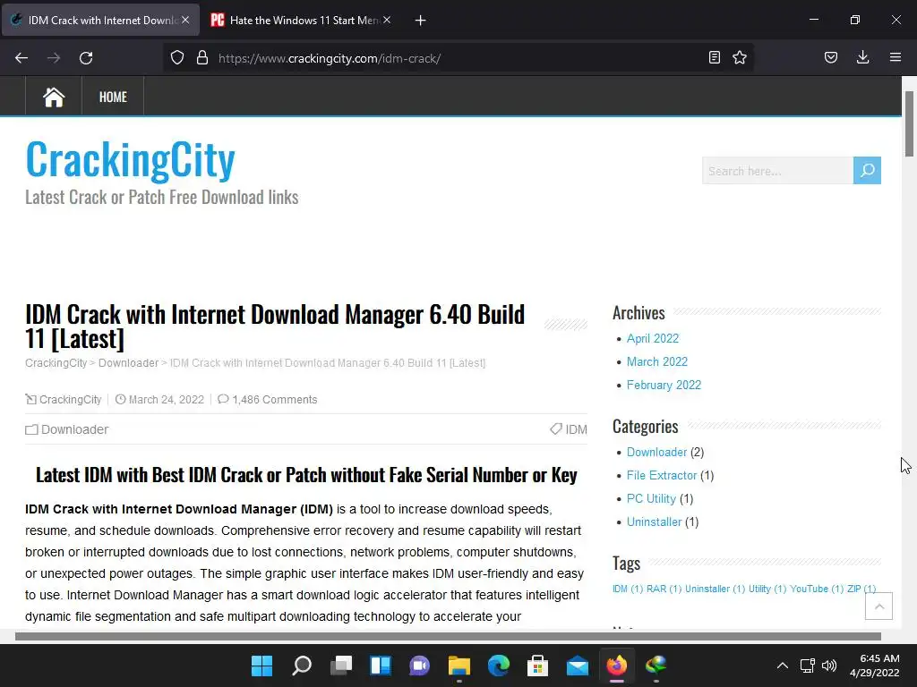Toggle reader view in address bar

714,57
